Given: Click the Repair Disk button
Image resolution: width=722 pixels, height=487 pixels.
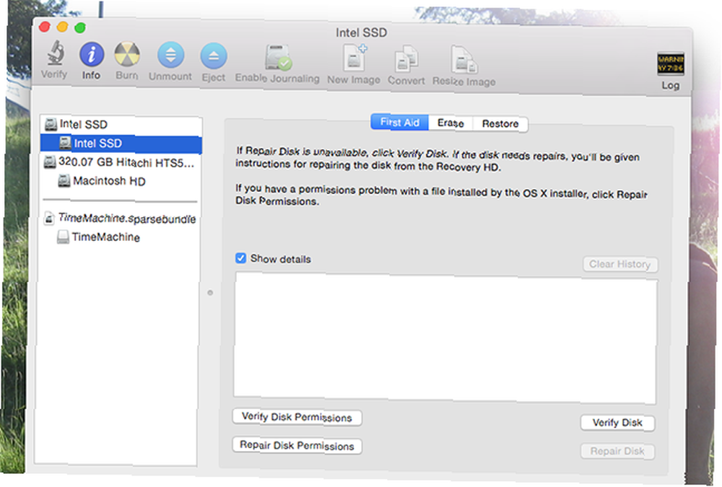Looking at the screenshot, I should click(617, 451).
